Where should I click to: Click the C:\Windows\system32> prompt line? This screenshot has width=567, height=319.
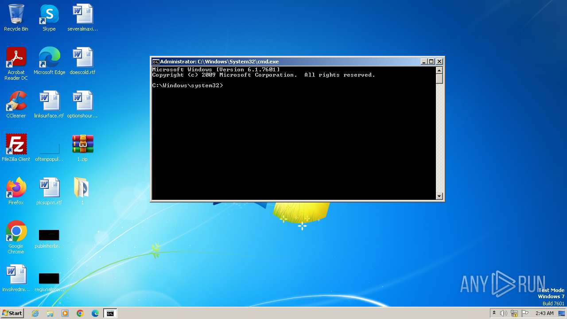[188, 86]
